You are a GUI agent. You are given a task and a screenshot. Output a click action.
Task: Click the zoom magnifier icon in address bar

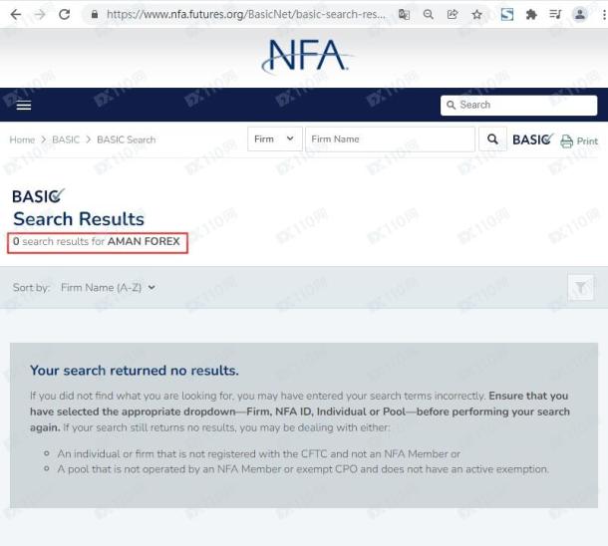point(428,15)
